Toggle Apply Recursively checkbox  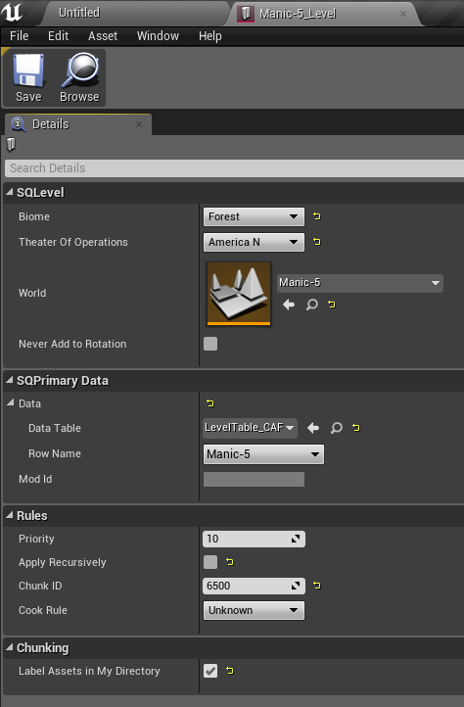(x=210, y=562)
